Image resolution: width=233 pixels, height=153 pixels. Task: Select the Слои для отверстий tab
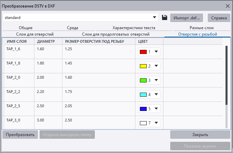pyautogui.click(x=35, y=34)
